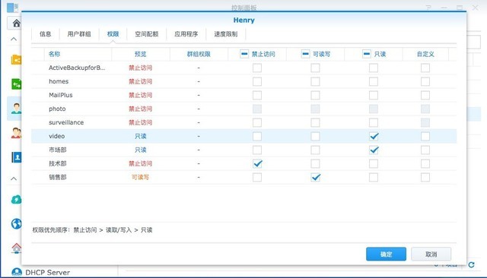
Task: Select the video folder name
Action: point(57,136)
